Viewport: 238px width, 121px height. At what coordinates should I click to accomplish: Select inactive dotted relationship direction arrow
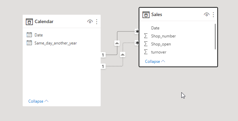pos(123,54)
